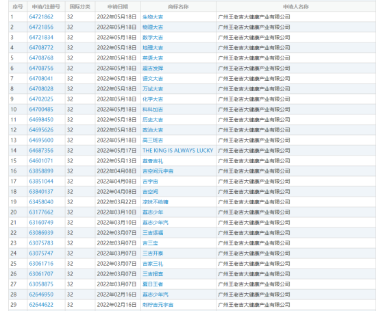Open trademark THE KING IS ALWAYS LUCKY

coord(178,151)
